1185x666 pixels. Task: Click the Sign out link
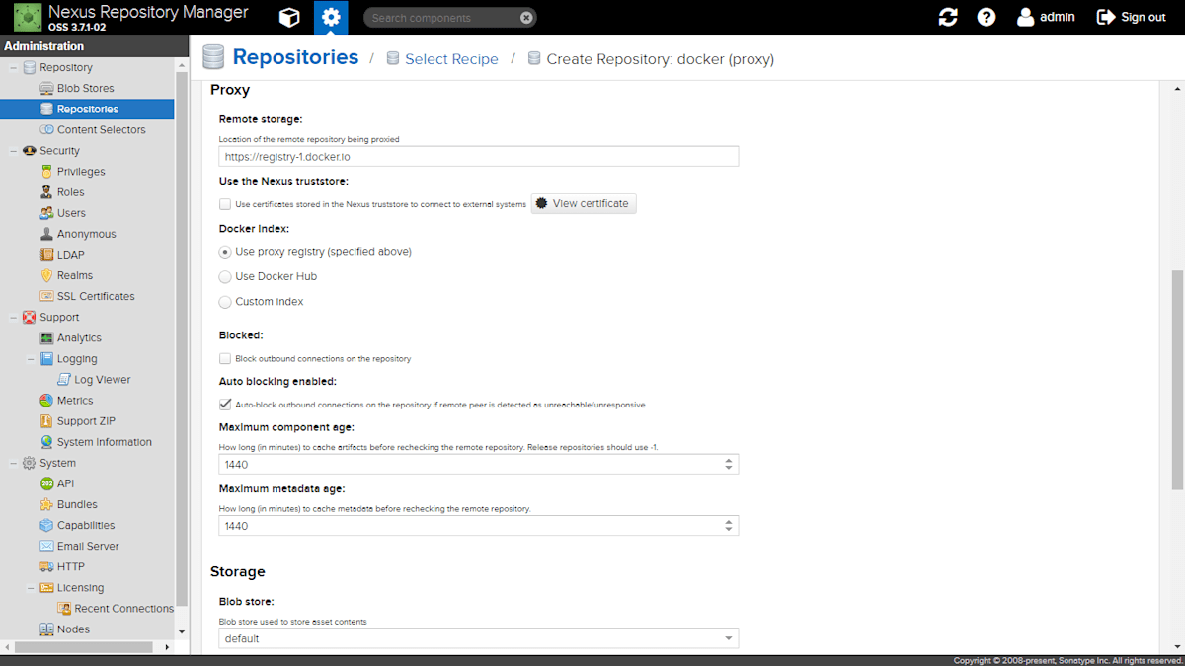pos(1144,17)
